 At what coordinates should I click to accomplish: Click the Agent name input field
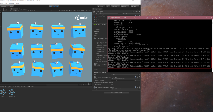click(116, 12)
